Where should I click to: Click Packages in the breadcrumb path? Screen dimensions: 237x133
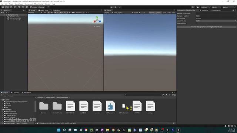point(40,98)
